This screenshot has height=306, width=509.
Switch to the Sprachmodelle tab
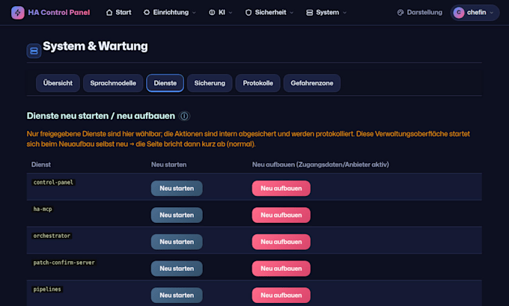tap(113, 83)
